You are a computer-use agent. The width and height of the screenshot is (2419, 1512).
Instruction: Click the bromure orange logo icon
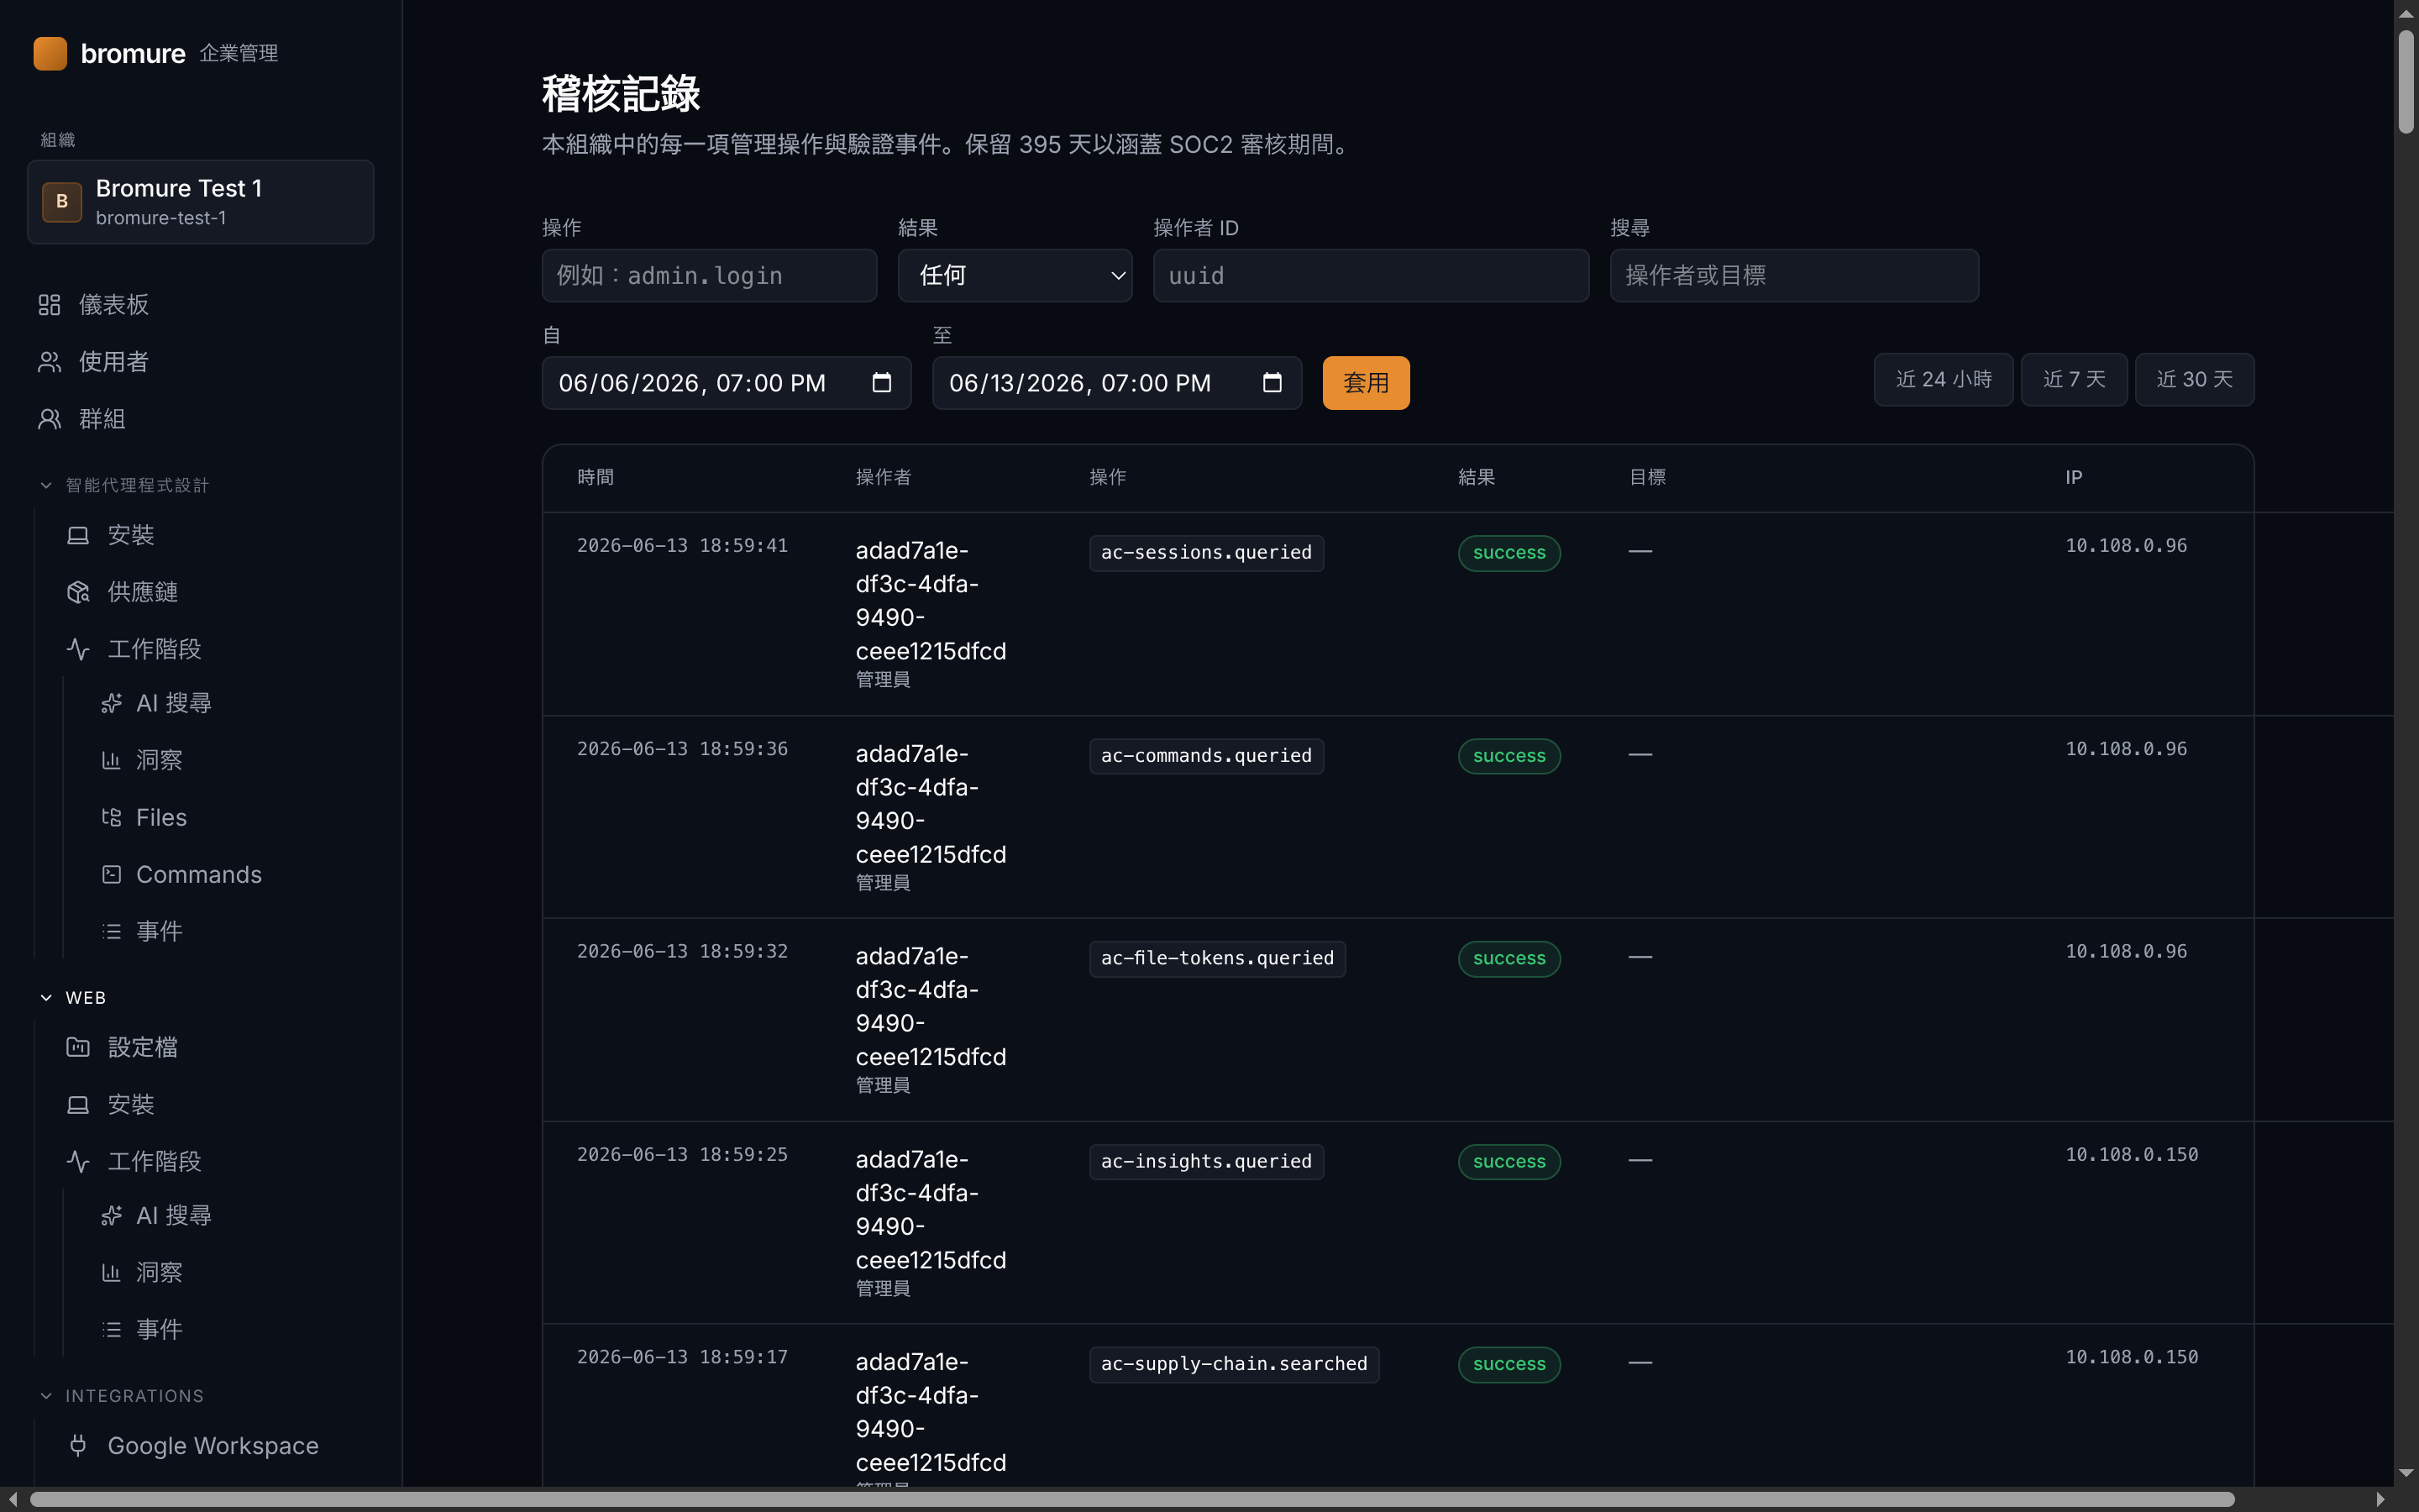(x=50, y=53)
